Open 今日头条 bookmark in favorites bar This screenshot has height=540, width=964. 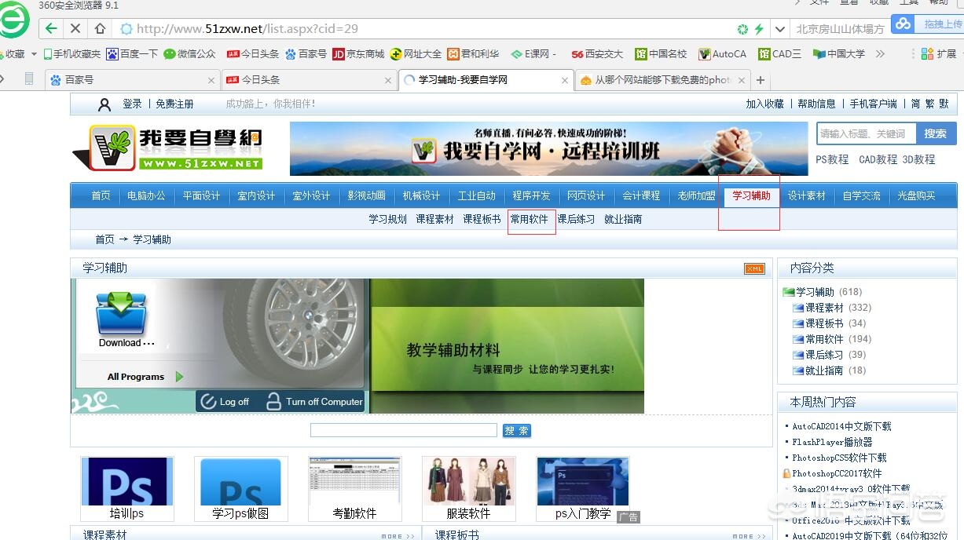click(x=253, y=54)
